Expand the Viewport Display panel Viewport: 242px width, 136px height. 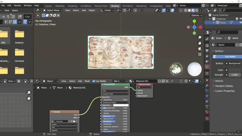[x=223, y=86]
